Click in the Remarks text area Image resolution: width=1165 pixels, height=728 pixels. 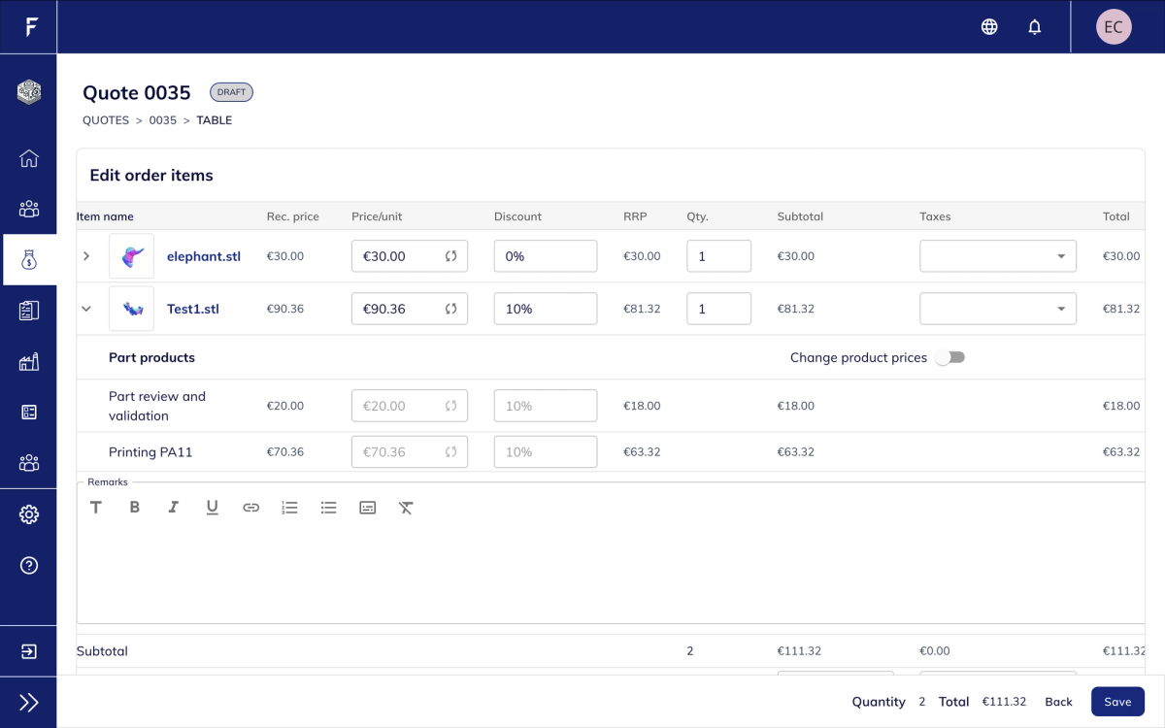(x=612, y=573)
